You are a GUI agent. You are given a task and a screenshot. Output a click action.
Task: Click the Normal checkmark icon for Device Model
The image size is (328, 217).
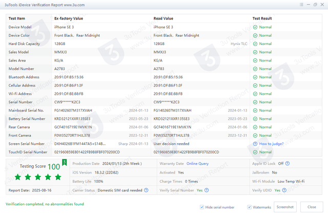(255, 27)
